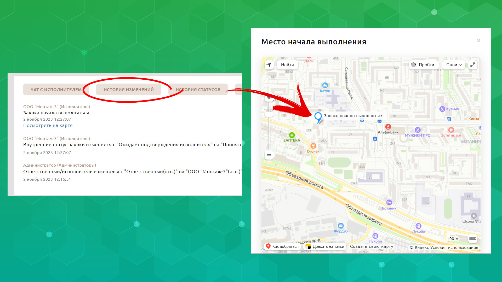Click the Администратор (Администраторы) author label
502x282 pixels.
coord(60,165)
